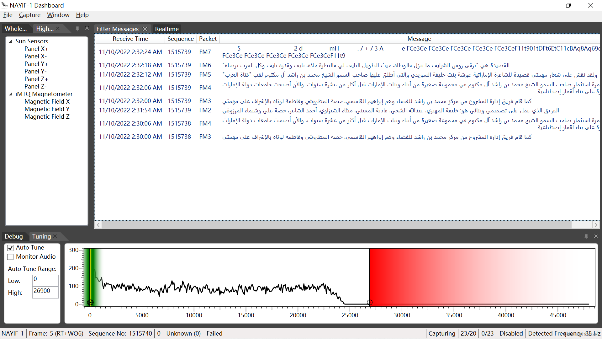This screenshot has height=339, width=602.
Task: Select Panel X+ sensor
Action: coord(36,49)
